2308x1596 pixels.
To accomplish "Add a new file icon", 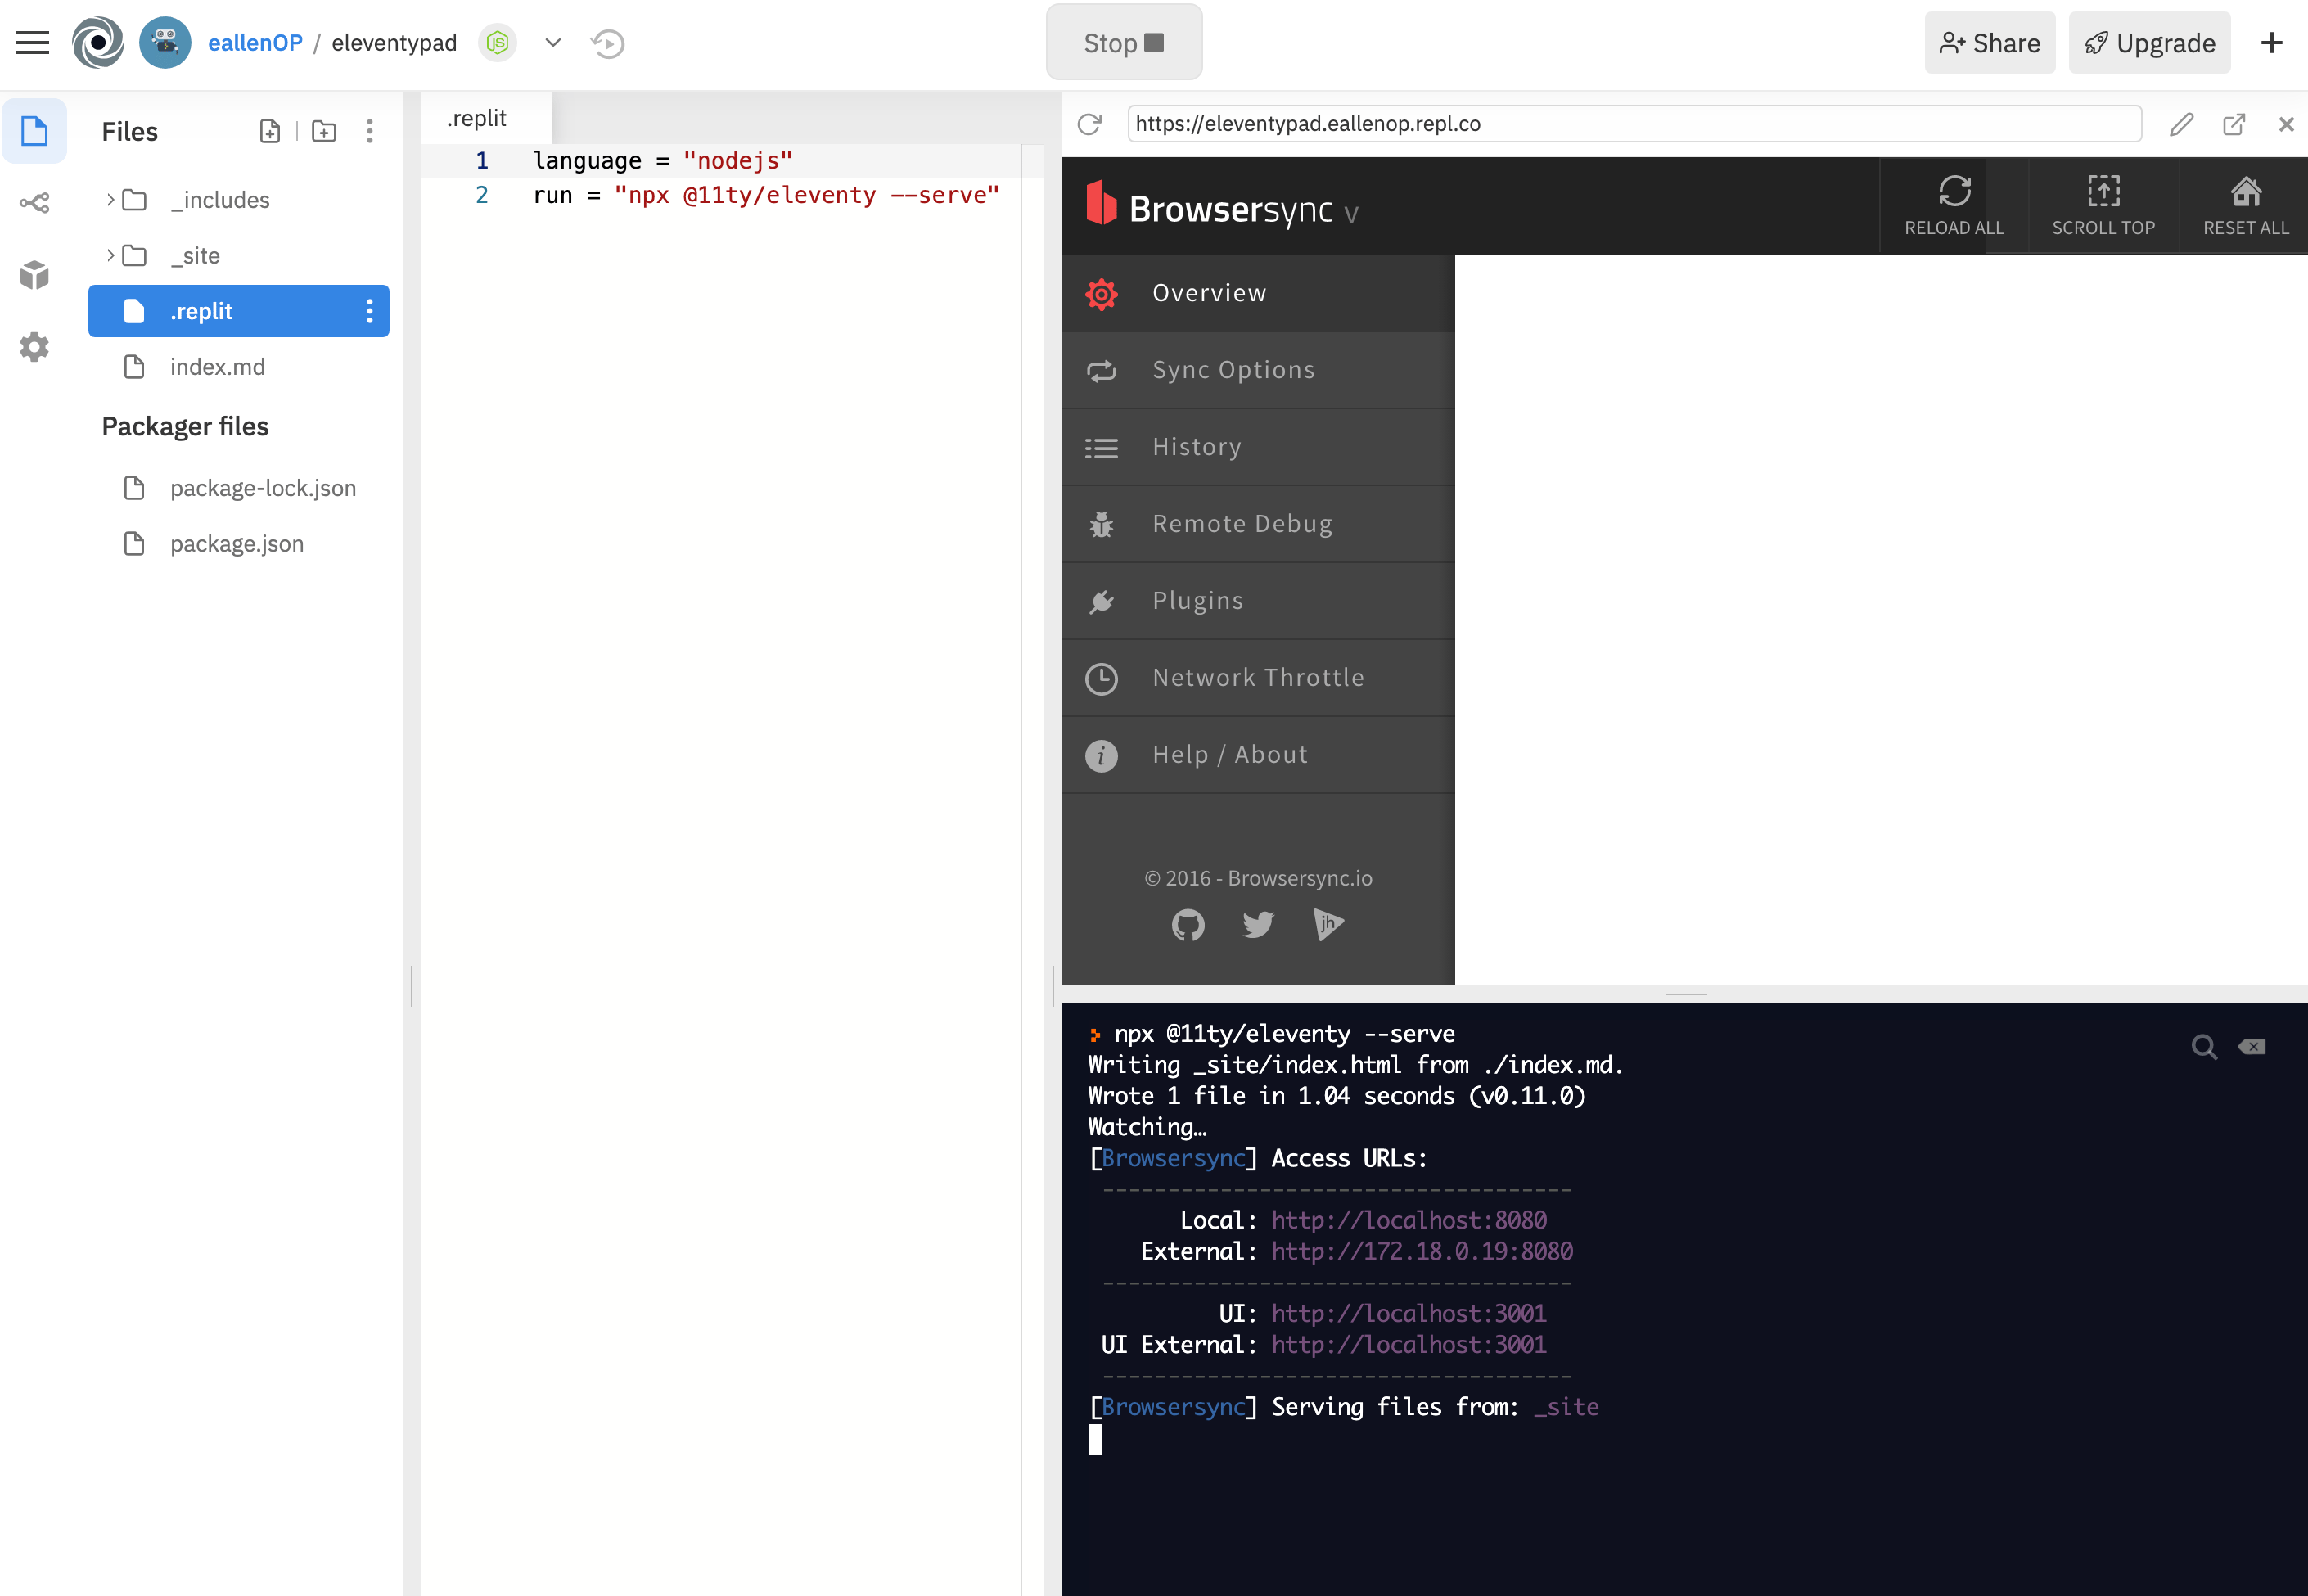I will coord(270,131).
